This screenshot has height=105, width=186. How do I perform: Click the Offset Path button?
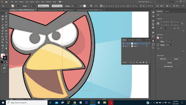coord(163,59)
